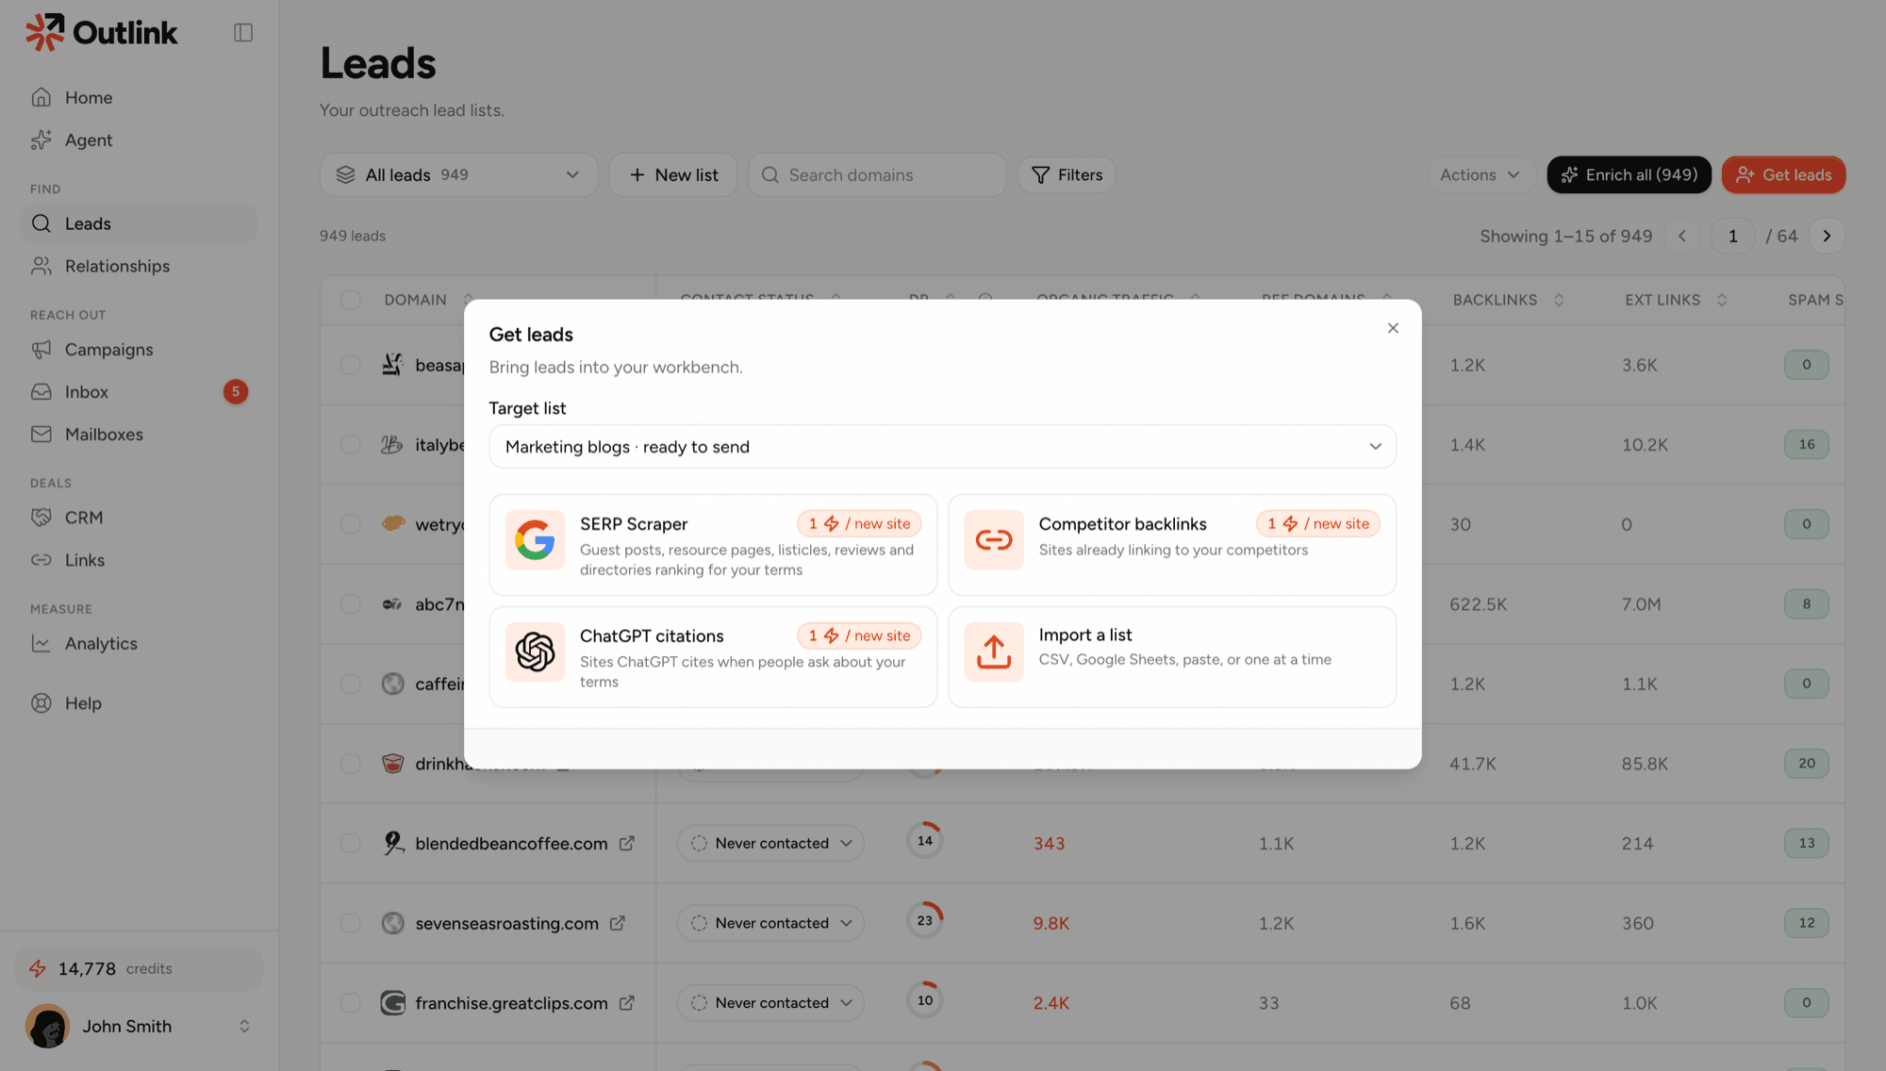Click Enrich all (949) button
Image resolution: width=1886 pixels, height=1071 pixels.
point(1629,174)
